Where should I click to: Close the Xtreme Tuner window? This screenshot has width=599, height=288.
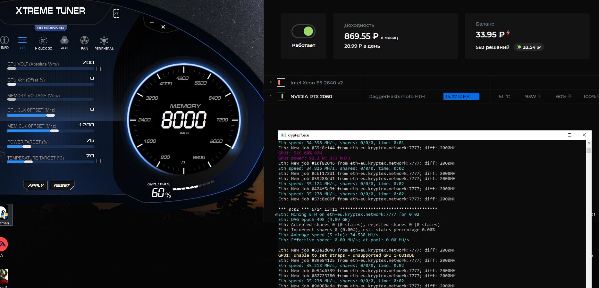coord(163,27)
